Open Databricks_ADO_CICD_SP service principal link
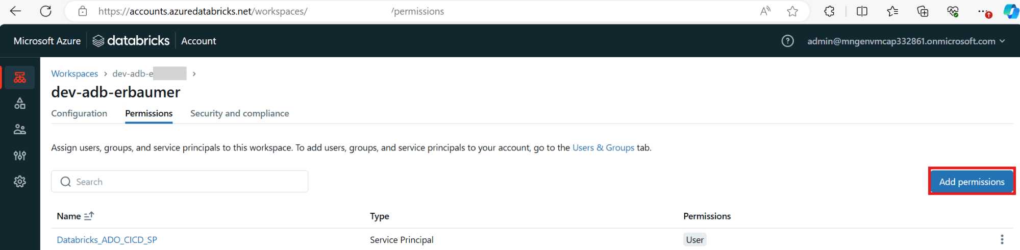The width and height of the screenshot is (1020, 250). click(107, 240)
